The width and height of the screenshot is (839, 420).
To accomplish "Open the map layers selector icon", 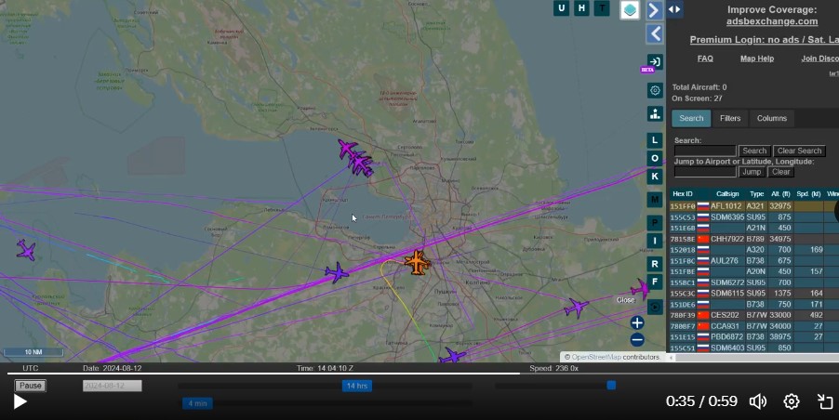I will point(630,9).
